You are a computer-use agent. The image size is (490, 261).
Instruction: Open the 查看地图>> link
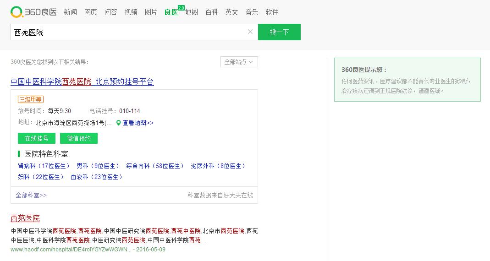[x=138, y=123]
